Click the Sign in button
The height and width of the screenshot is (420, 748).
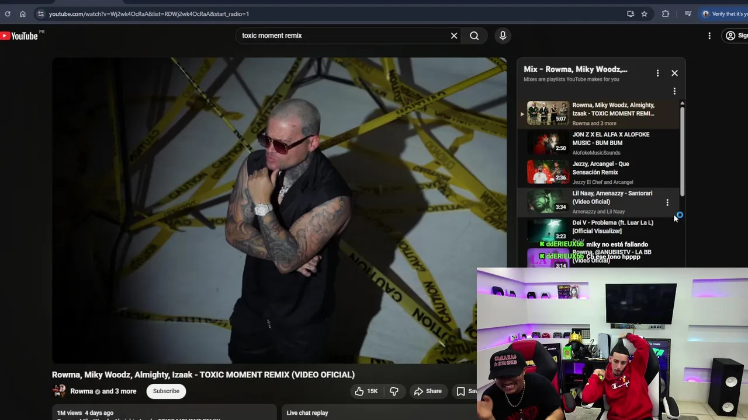[736, 36]
